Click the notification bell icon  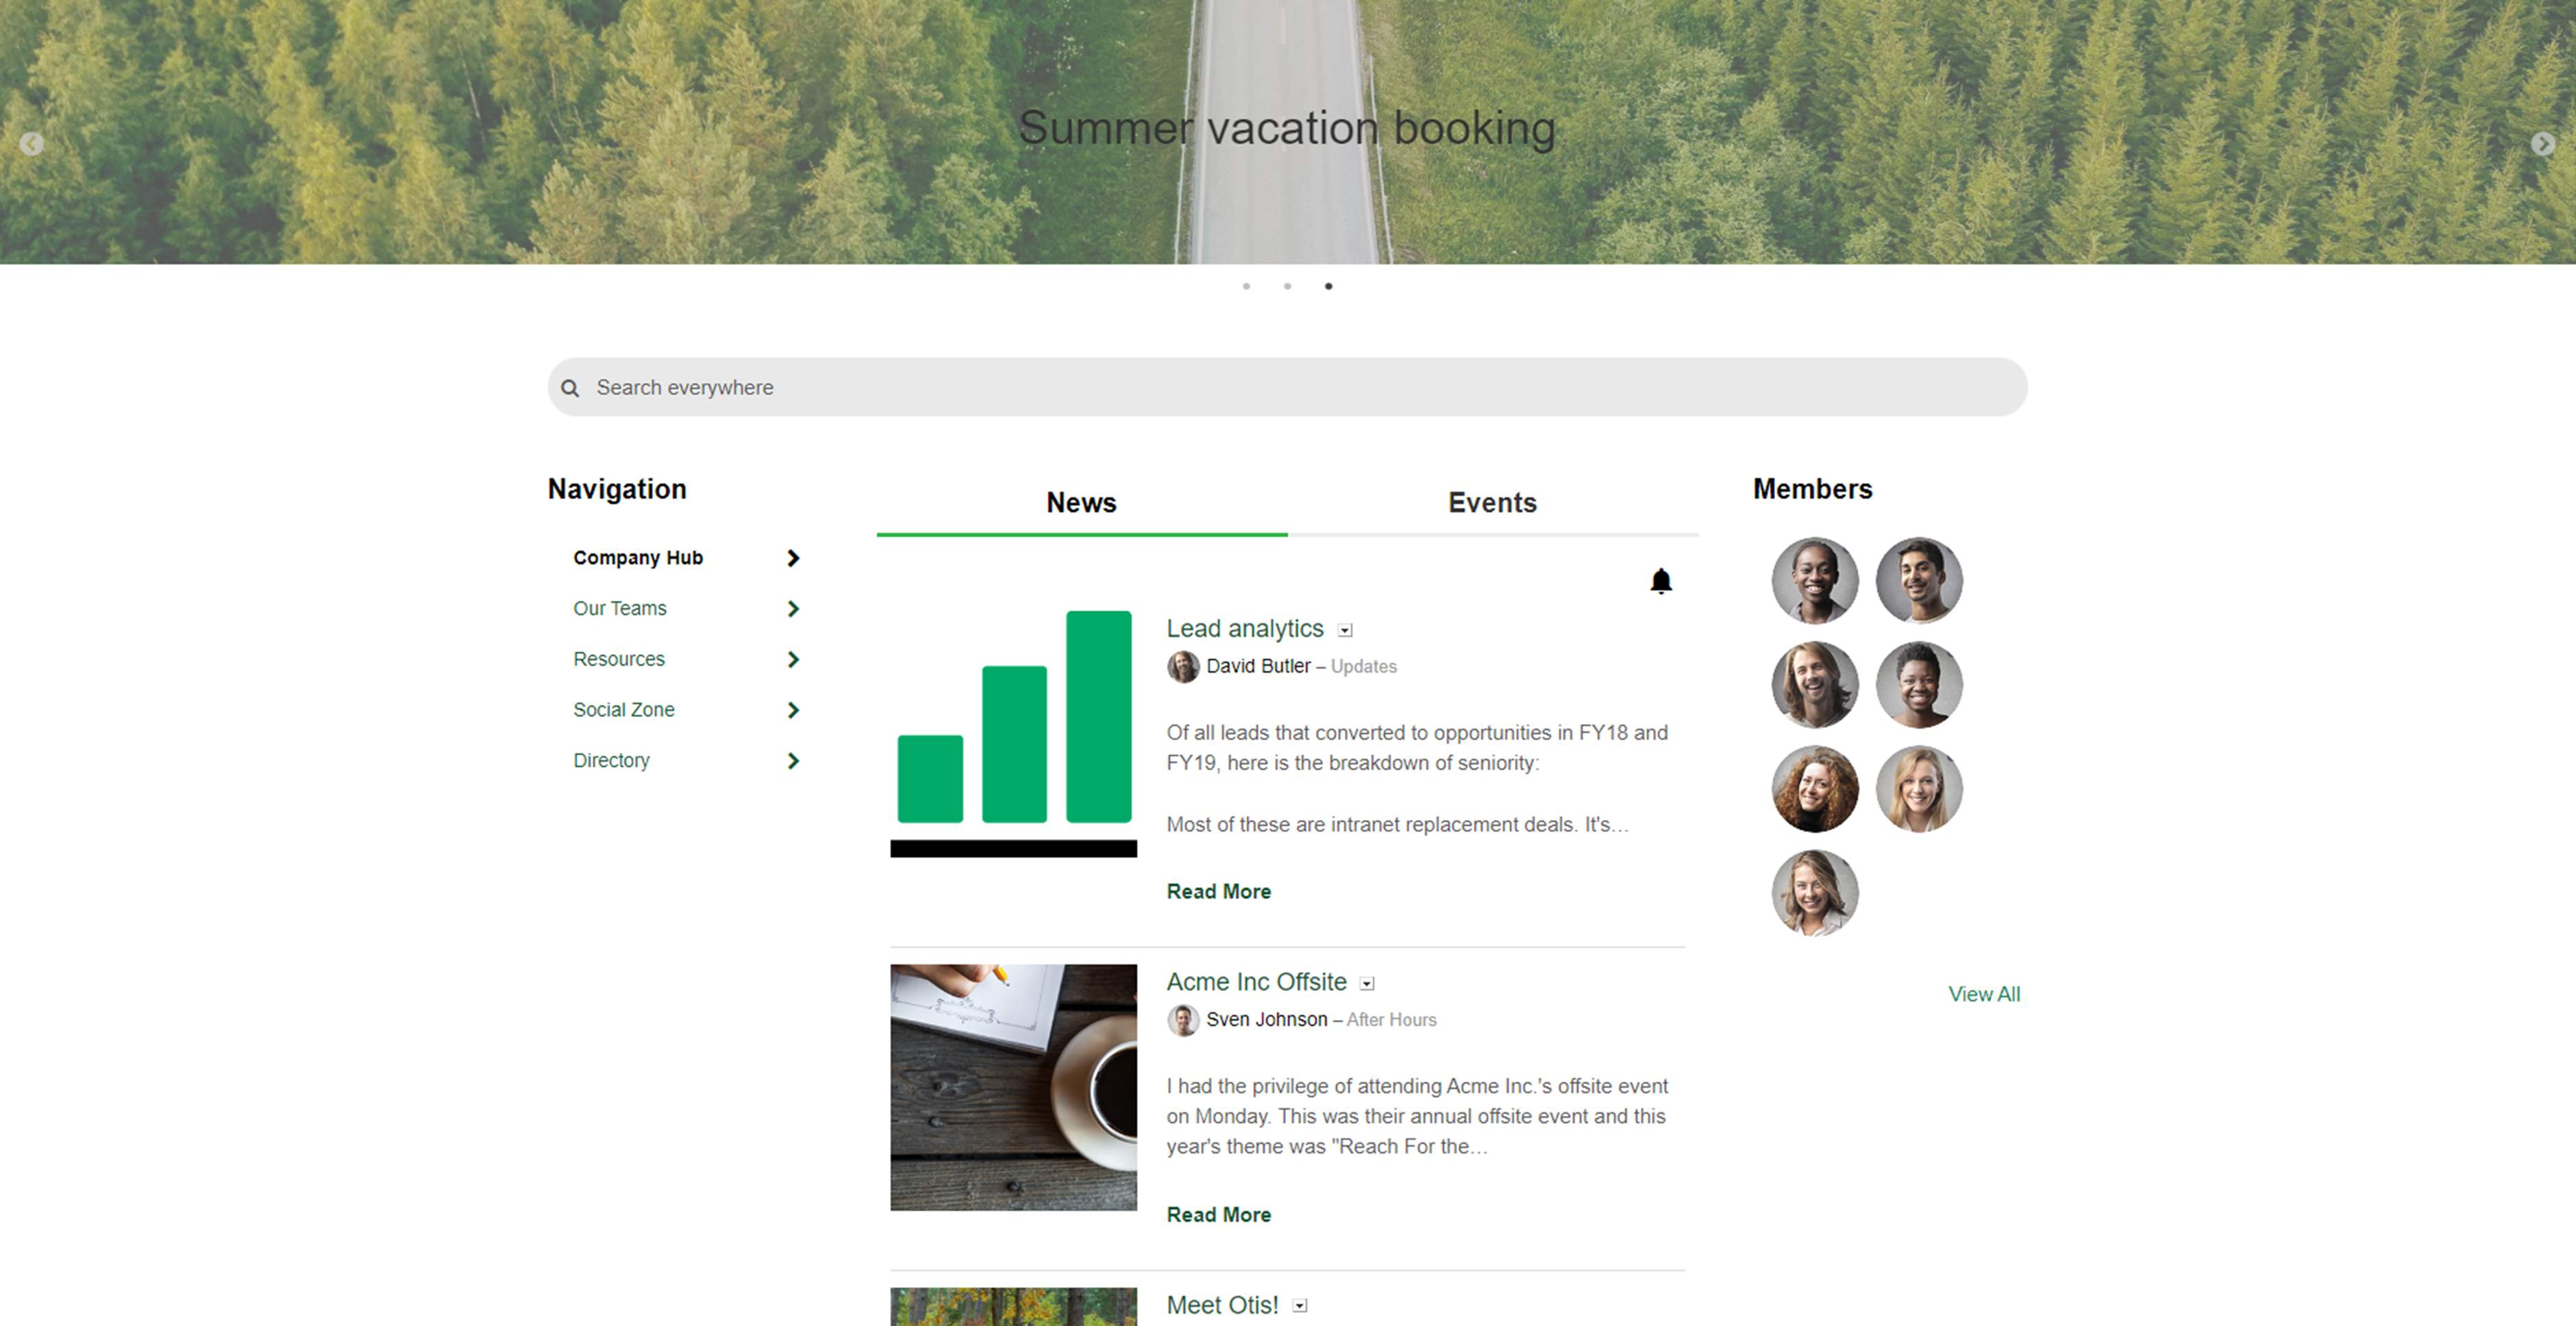tap(1659, 581)
